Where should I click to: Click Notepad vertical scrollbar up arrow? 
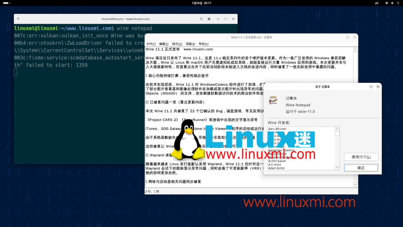click(x=355, y=49)
